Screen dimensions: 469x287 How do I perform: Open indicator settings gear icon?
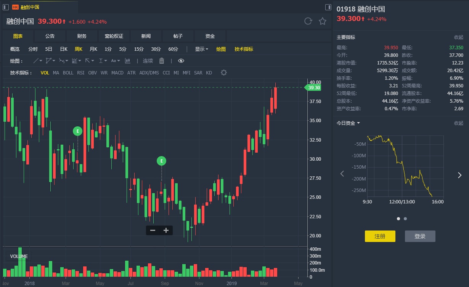point(224,73)
